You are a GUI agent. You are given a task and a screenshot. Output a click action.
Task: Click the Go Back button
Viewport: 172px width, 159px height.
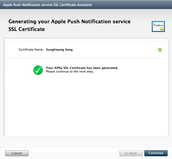pos(131,153)
